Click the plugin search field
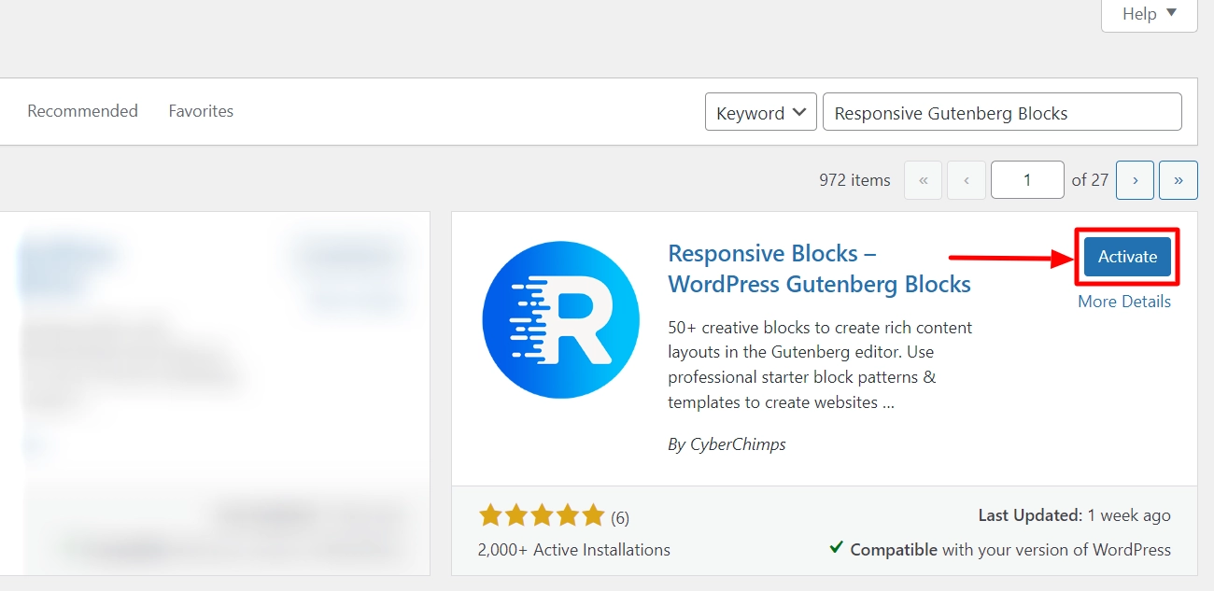The width and height of the screenshot is (1214, 591). click(x=1002, y=112)
